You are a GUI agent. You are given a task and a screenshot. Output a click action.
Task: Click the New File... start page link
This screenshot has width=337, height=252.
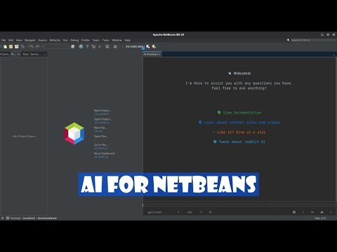click(x=100, y=127)
